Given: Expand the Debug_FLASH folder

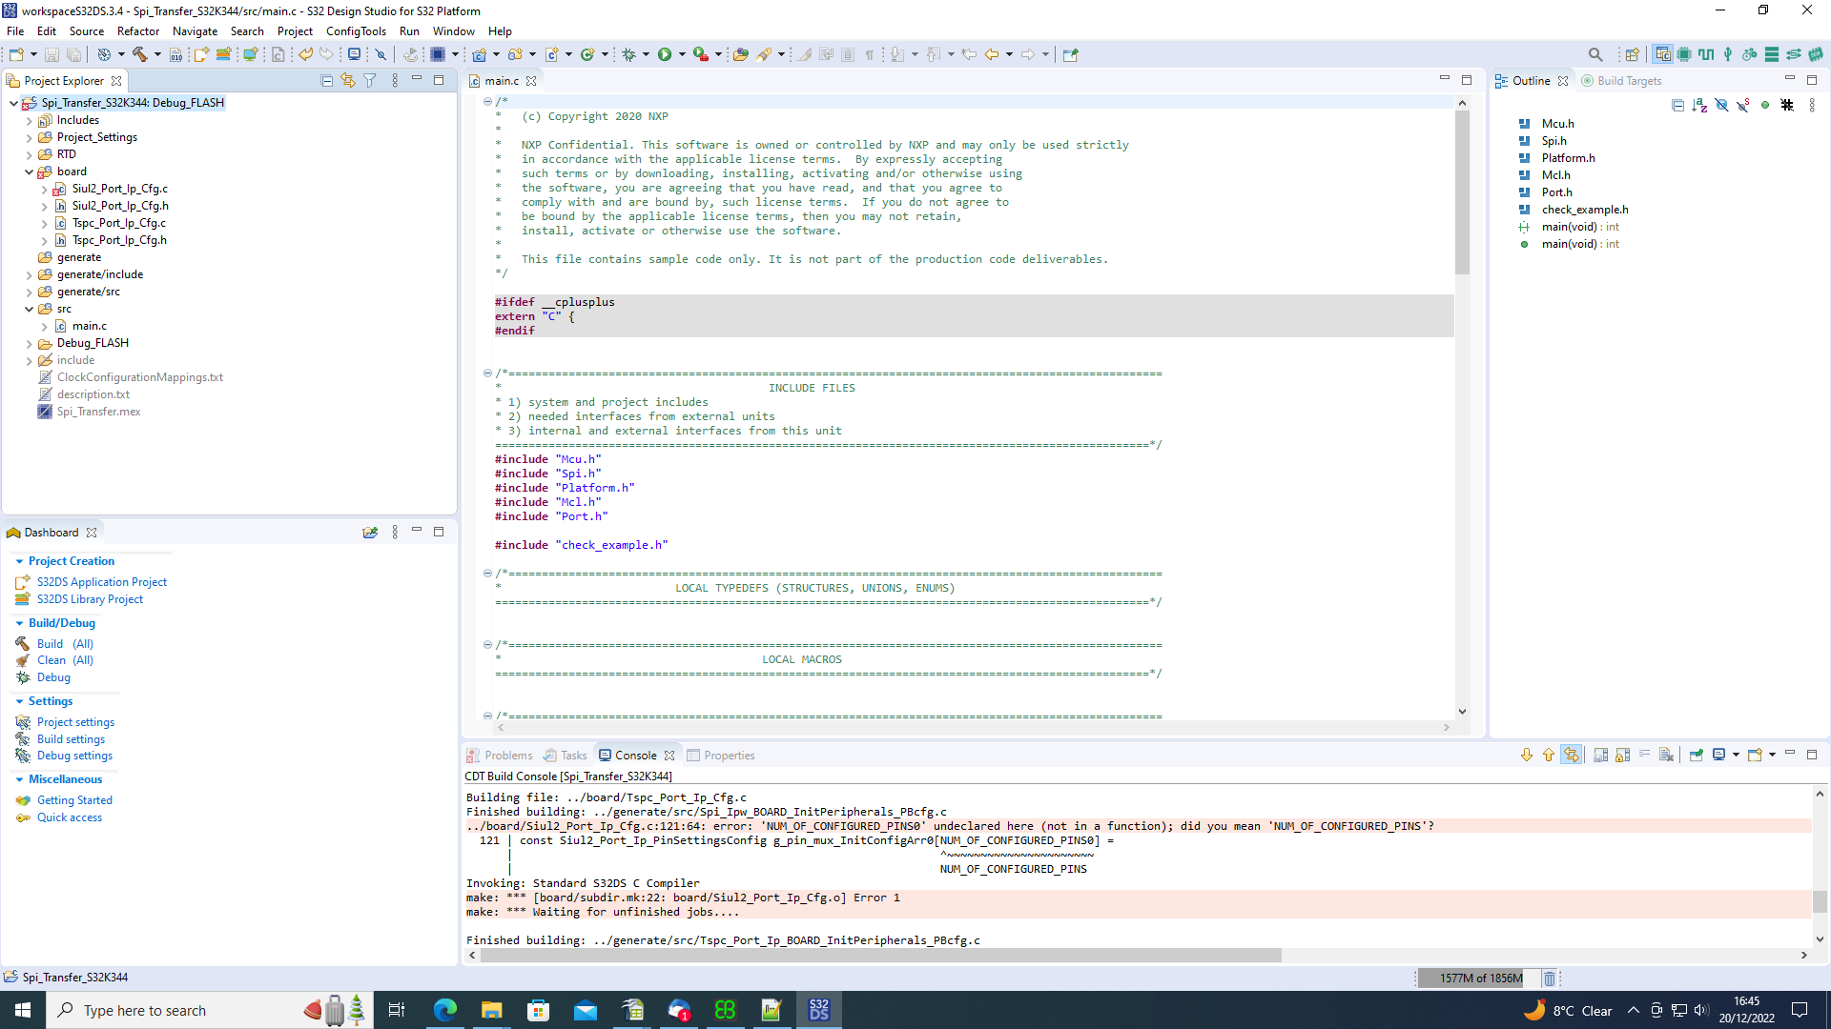Looking at the screenshot, I should tap(30, 343).
